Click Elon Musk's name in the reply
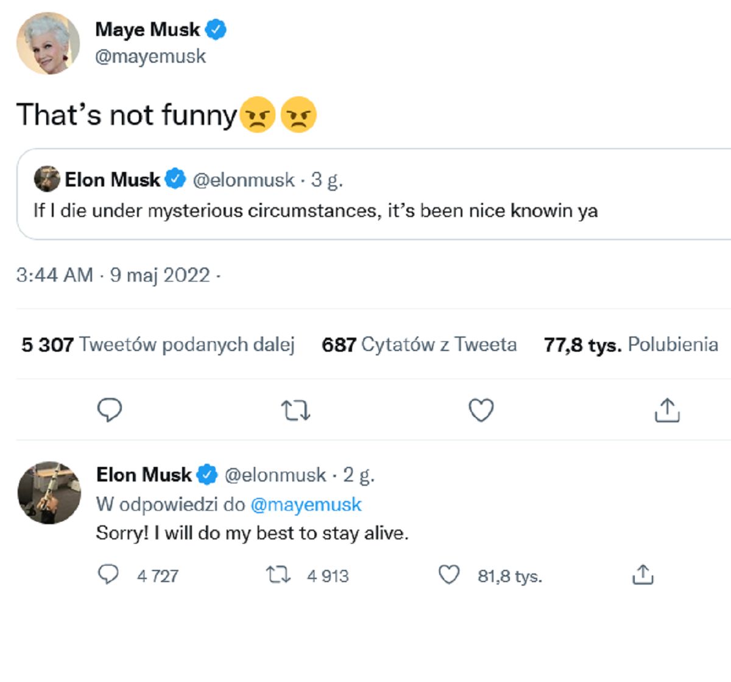 [x=144, y=475]
